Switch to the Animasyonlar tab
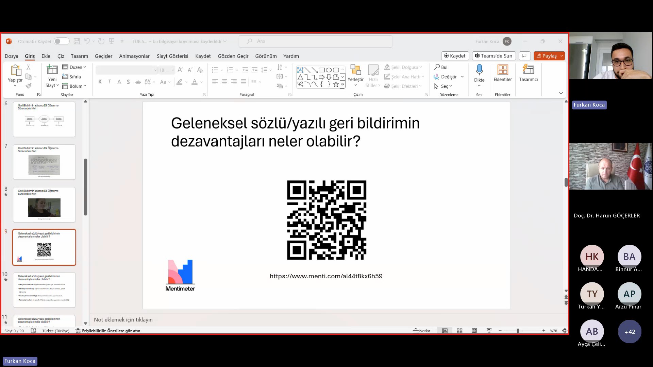This screenshot has width=653, height=367. [x=134, y=56]
